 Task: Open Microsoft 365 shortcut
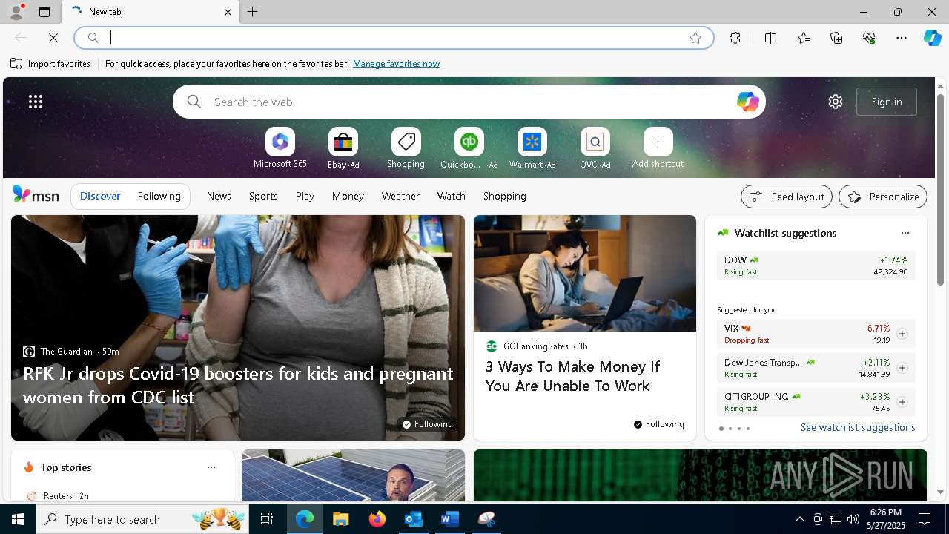280,148
